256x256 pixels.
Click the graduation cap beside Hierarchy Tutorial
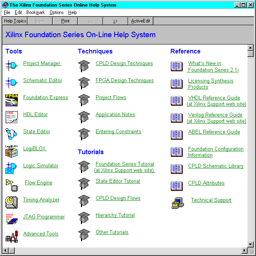[x=84, y=217]
